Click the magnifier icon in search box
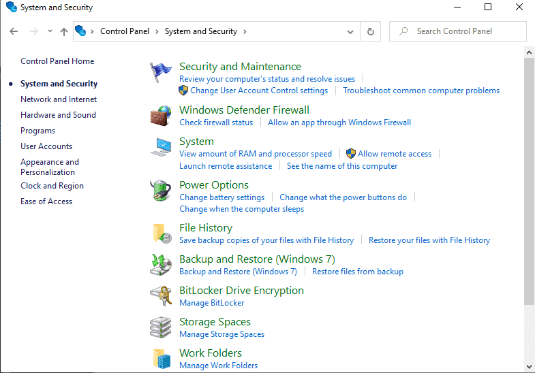This screenshot has width=535, height=373. (403, 31)
